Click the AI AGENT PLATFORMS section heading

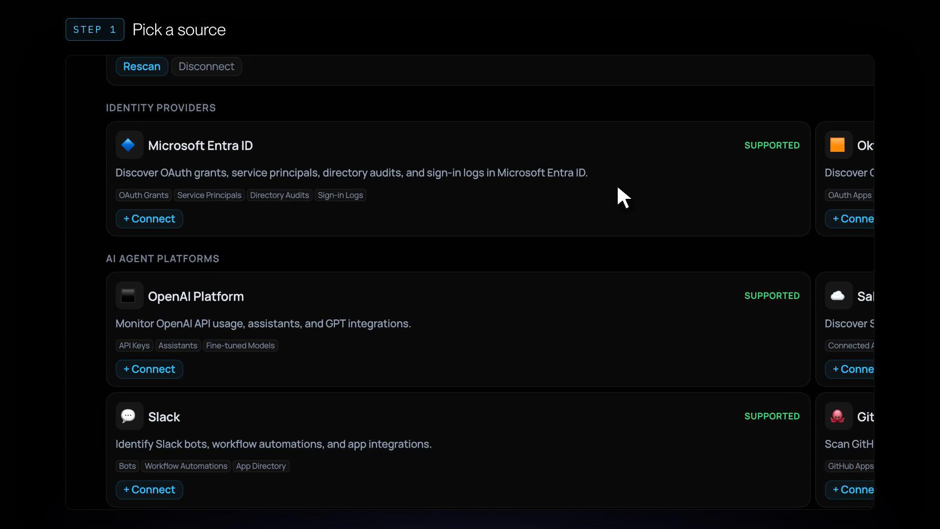tap(163, 259)
